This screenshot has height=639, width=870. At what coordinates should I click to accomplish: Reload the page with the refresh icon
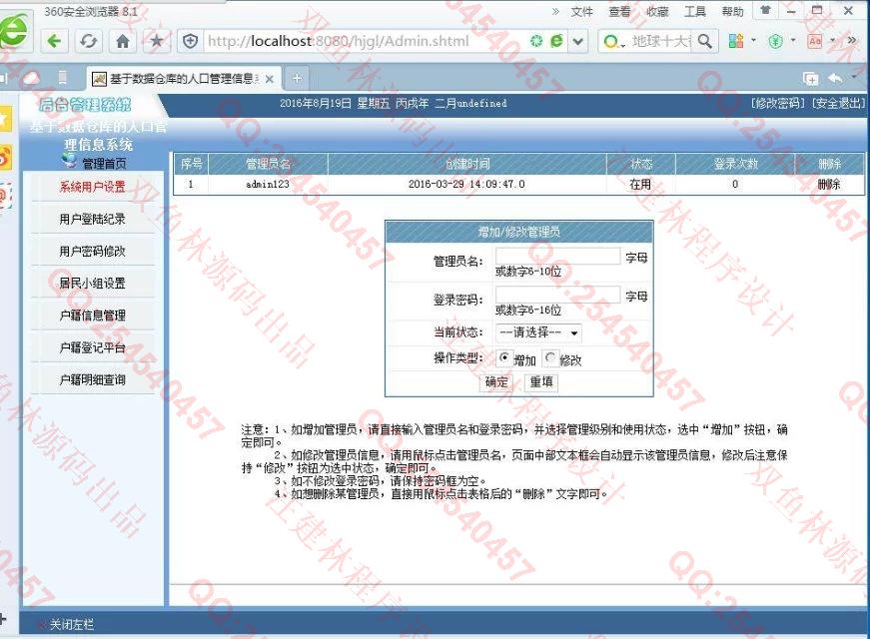[89, 41]
